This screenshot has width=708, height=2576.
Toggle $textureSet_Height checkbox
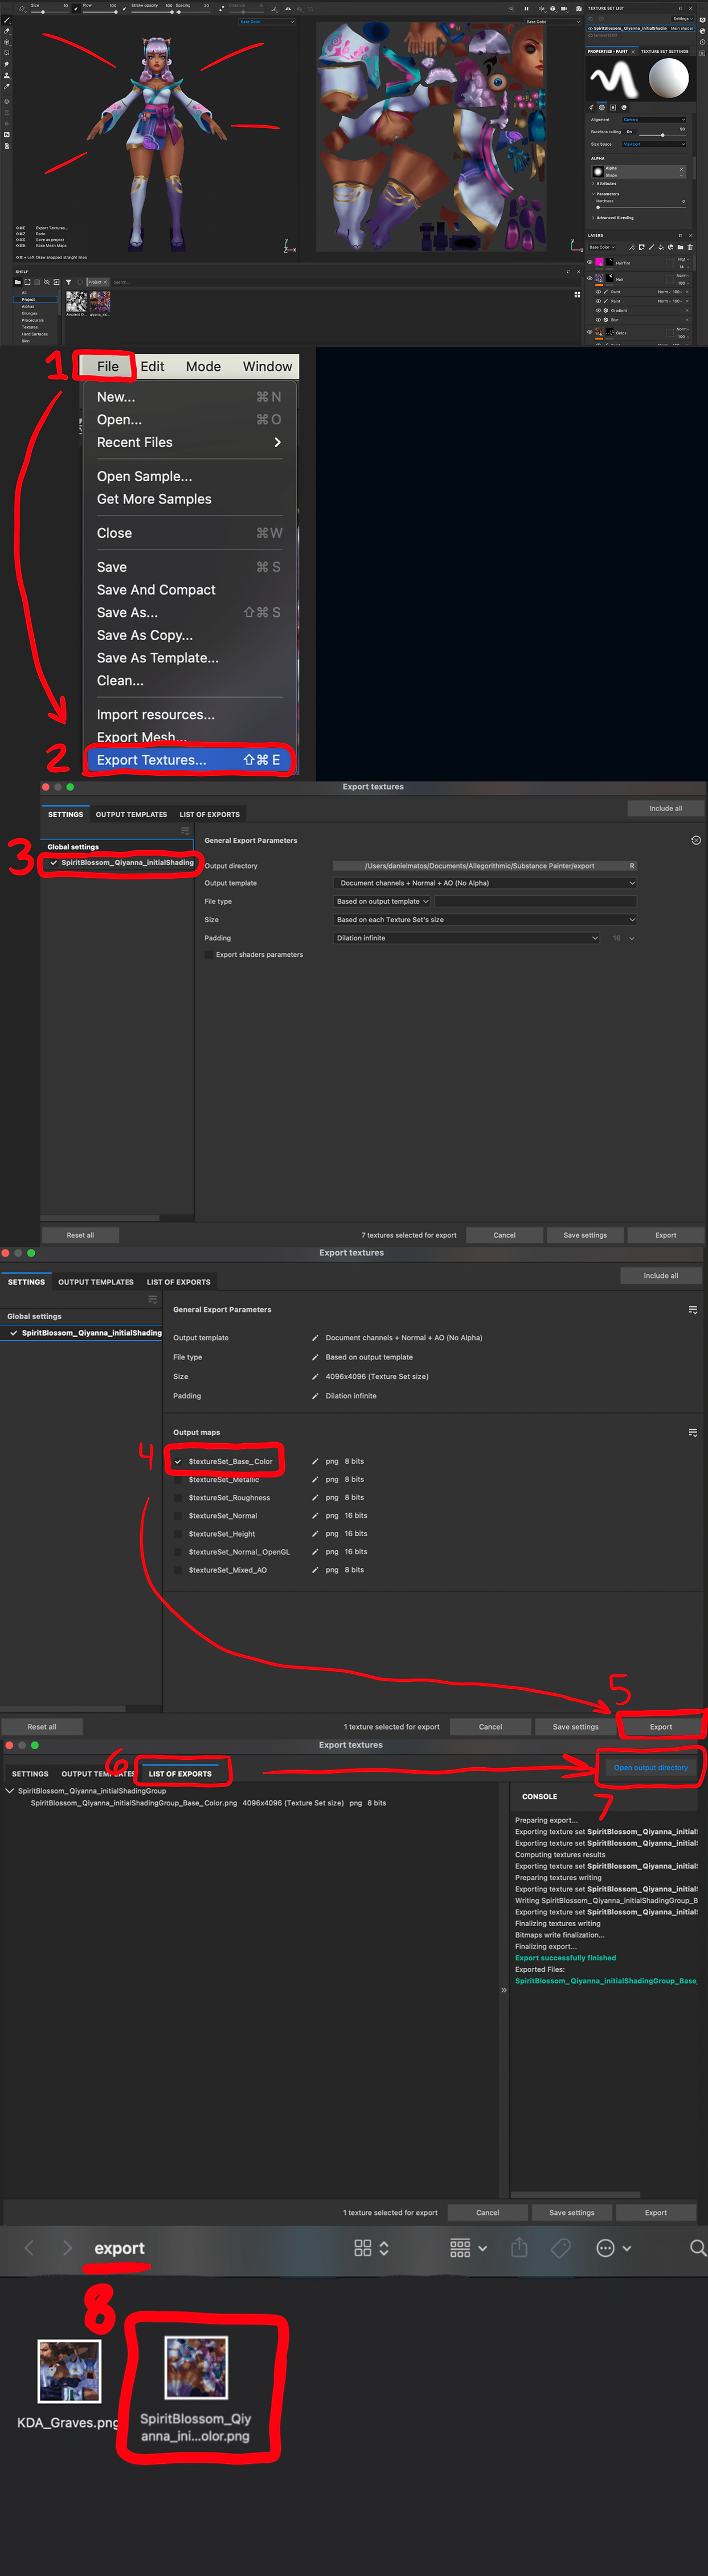[x=178, y=1533]
